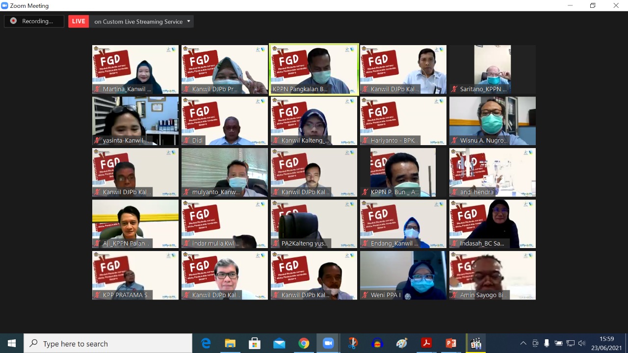Open the Paint palette icon in taskbar
This screenshot has height=353, width=628.
[x=402, y=343]
